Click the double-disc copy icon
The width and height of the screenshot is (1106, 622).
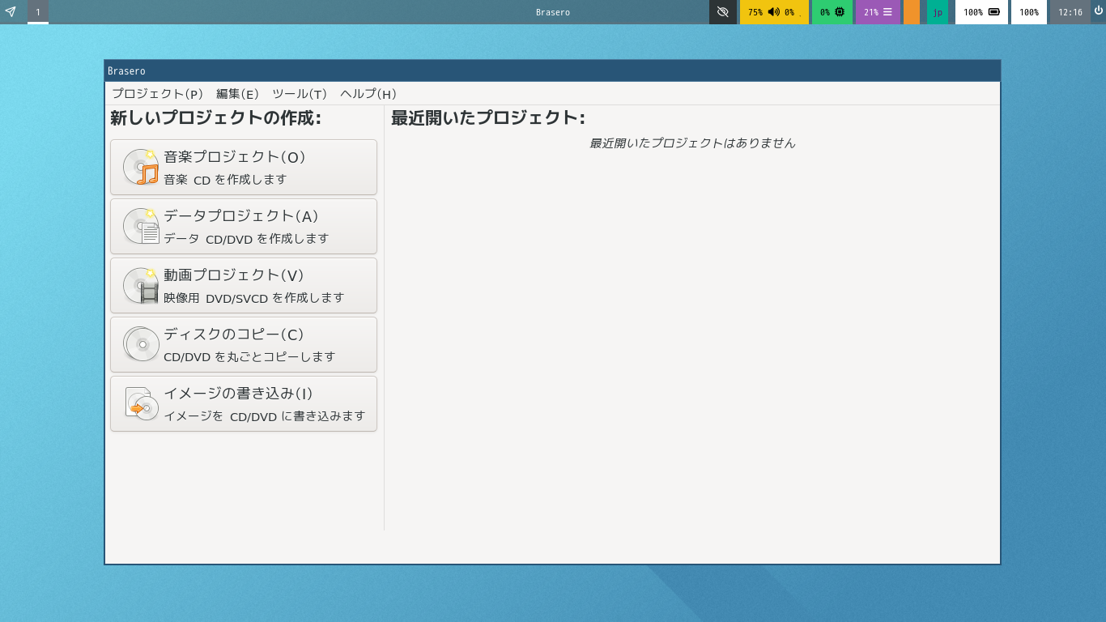coord(141,344)
